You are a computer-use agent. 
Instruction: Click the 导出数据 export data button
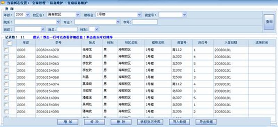[206, 122]
